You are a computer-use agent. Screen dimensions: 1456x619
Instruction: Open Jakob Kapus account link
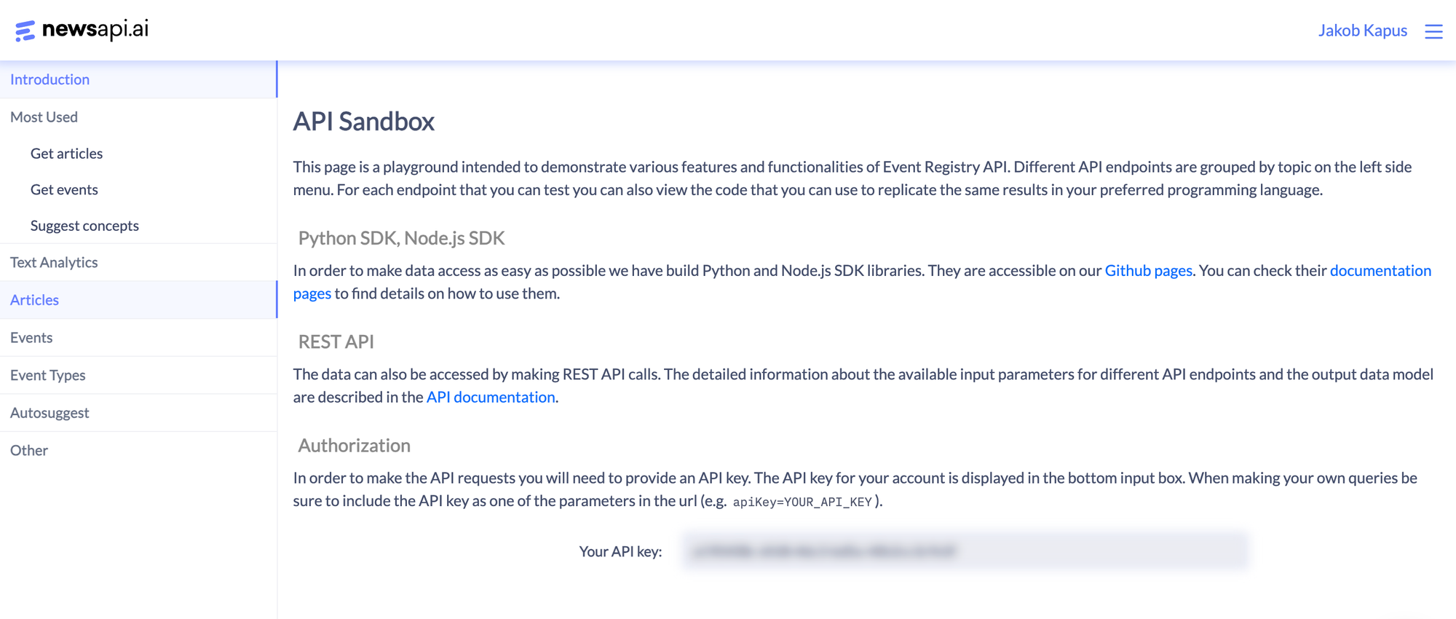coord(1362,31)
